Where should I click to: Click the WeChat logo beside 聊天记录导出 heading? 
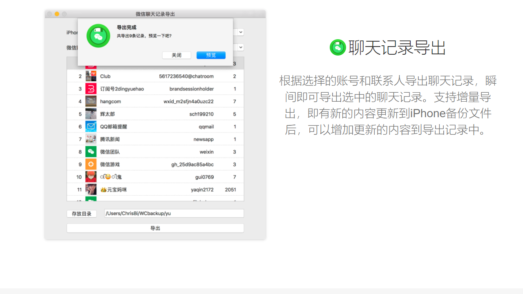pyautogui.click(x=338, y=47)
